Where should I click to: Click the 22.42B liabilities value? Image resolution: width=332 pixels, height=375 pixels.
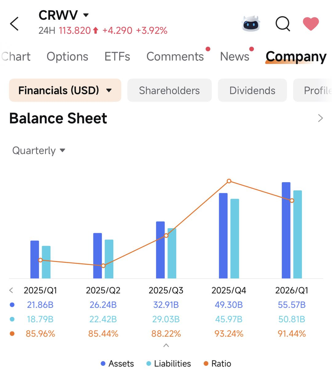[103, 319]
